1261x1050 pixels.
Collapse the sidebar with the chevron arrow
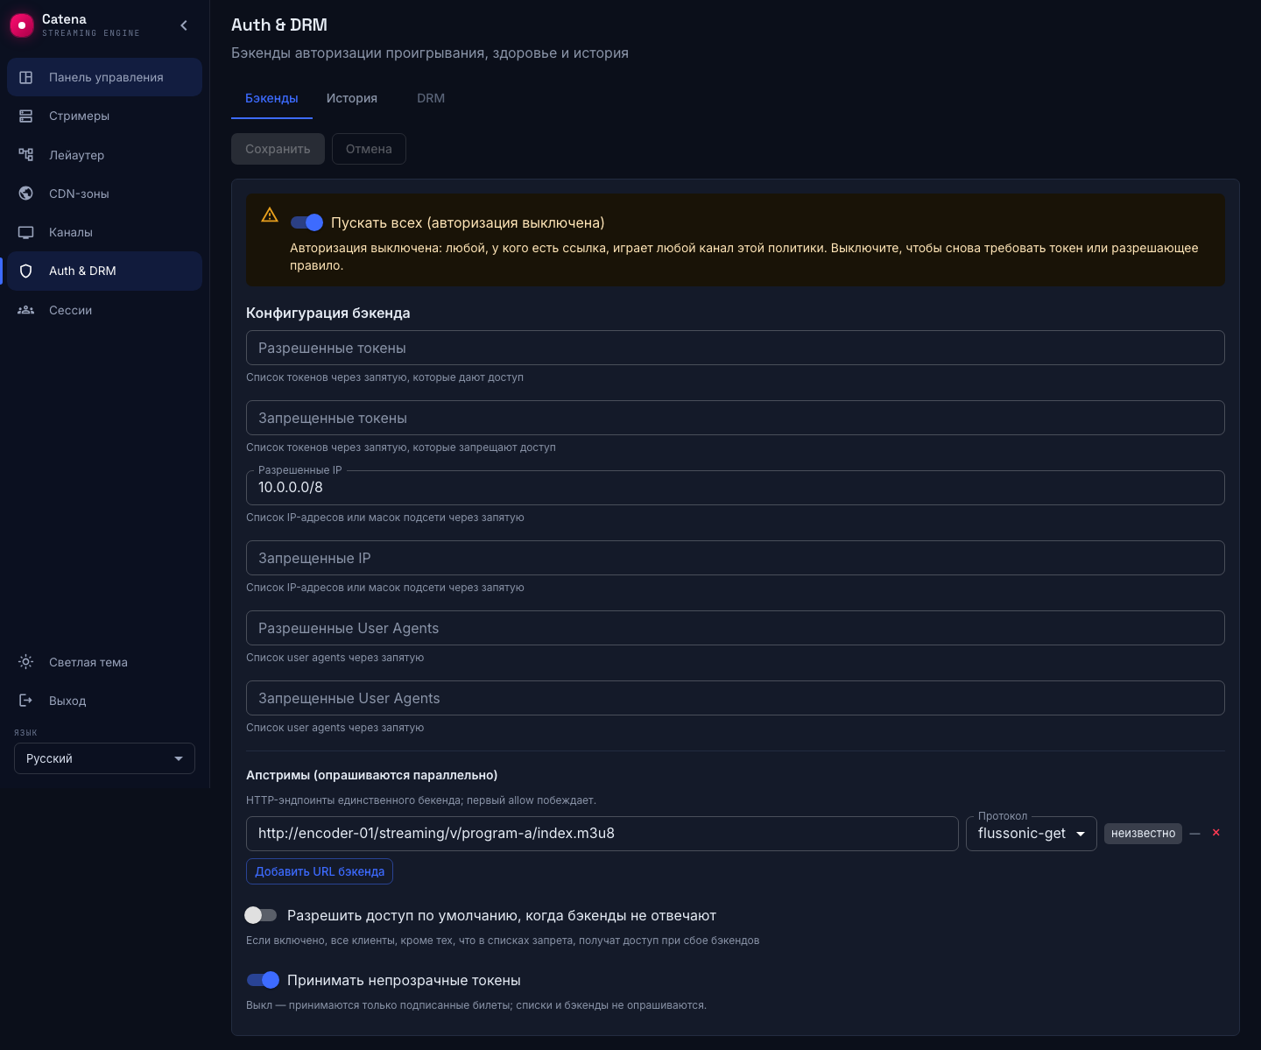(184, 25)
